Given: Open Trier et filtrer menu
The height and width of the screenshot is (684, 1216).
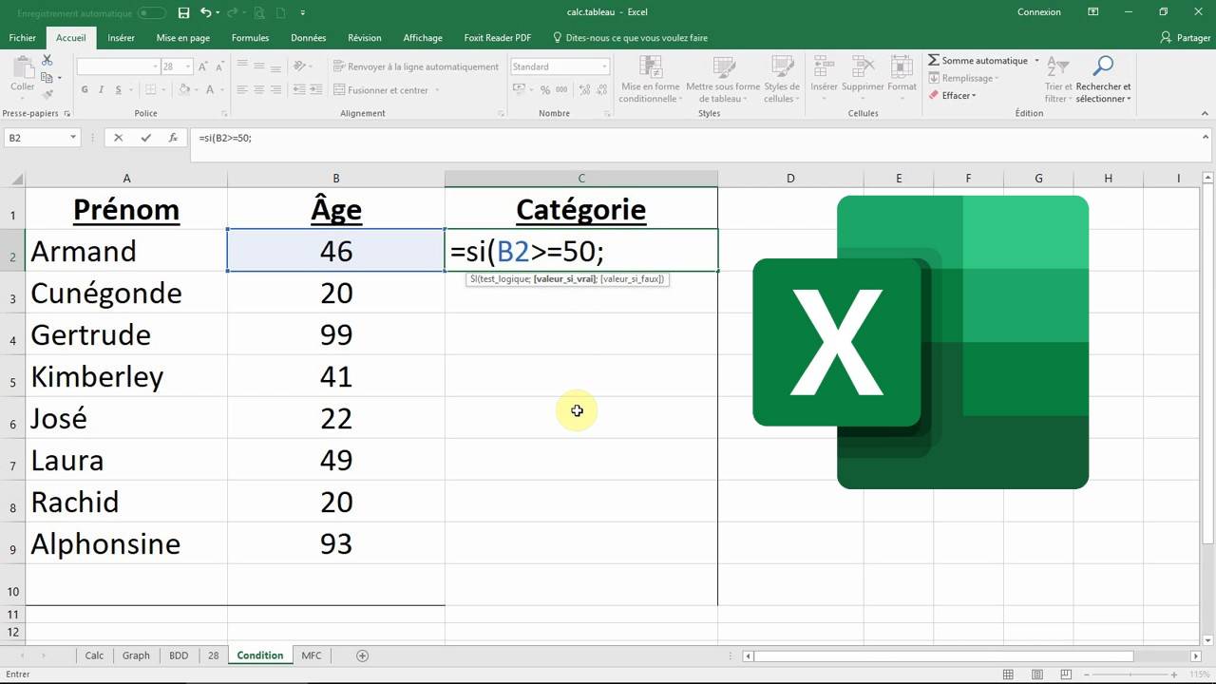Looking at the screenshot, I should click(1057, 80).
